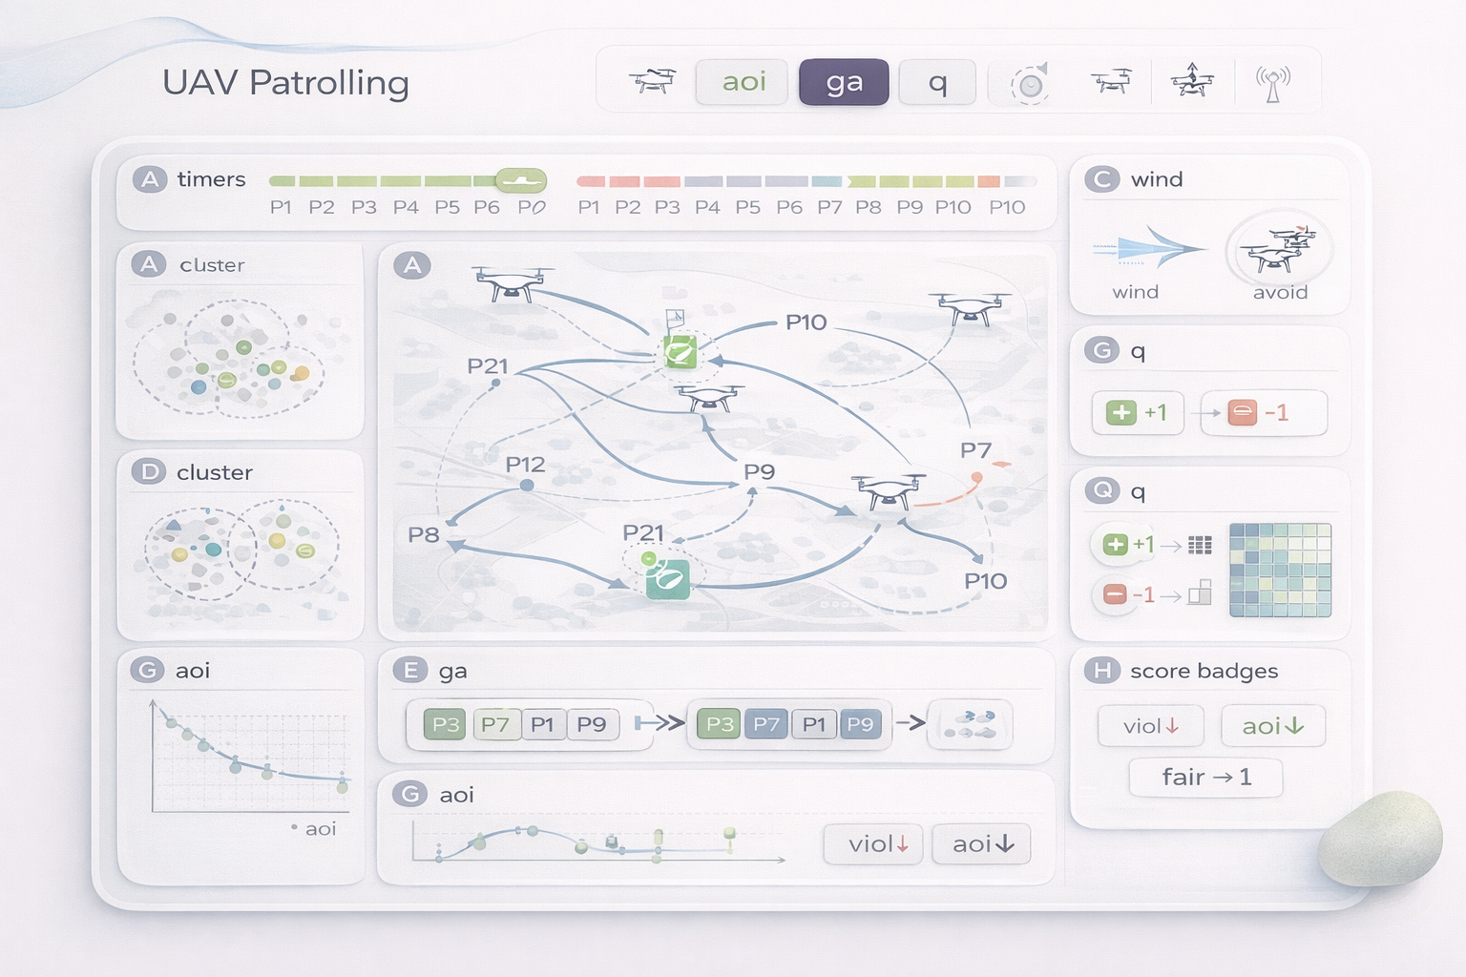
Task: Click the viol↓ button in bottom aoi panel
Action: pyautogui.click(x=873, y=844)
